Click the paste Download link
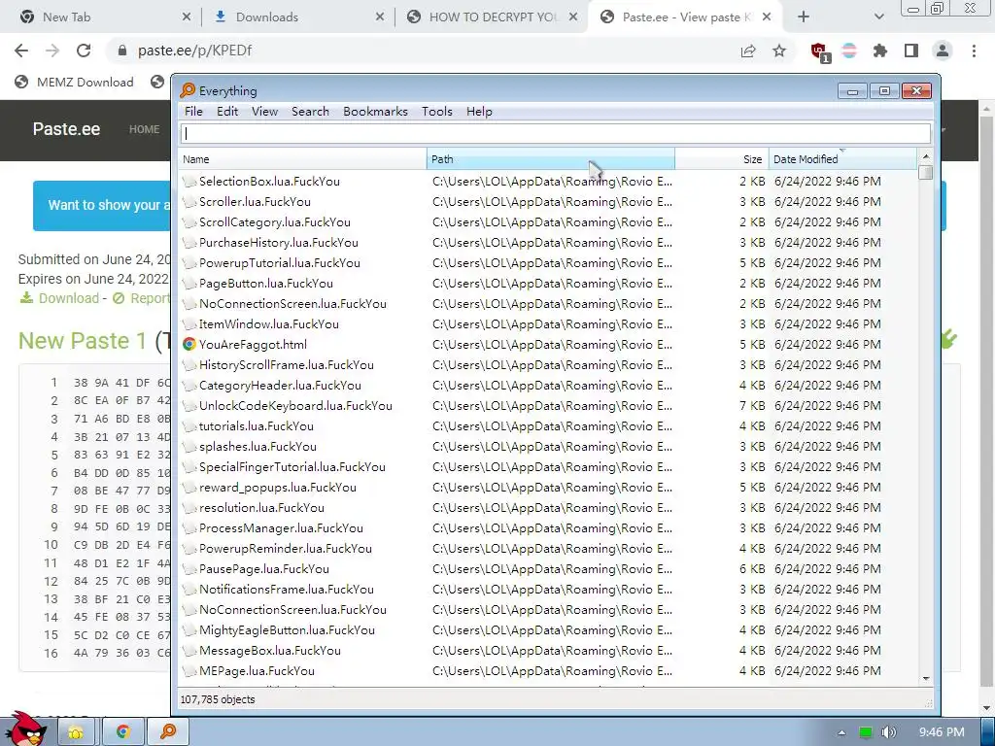The height and width of the screenshot is (746, 995). point(59,298)
